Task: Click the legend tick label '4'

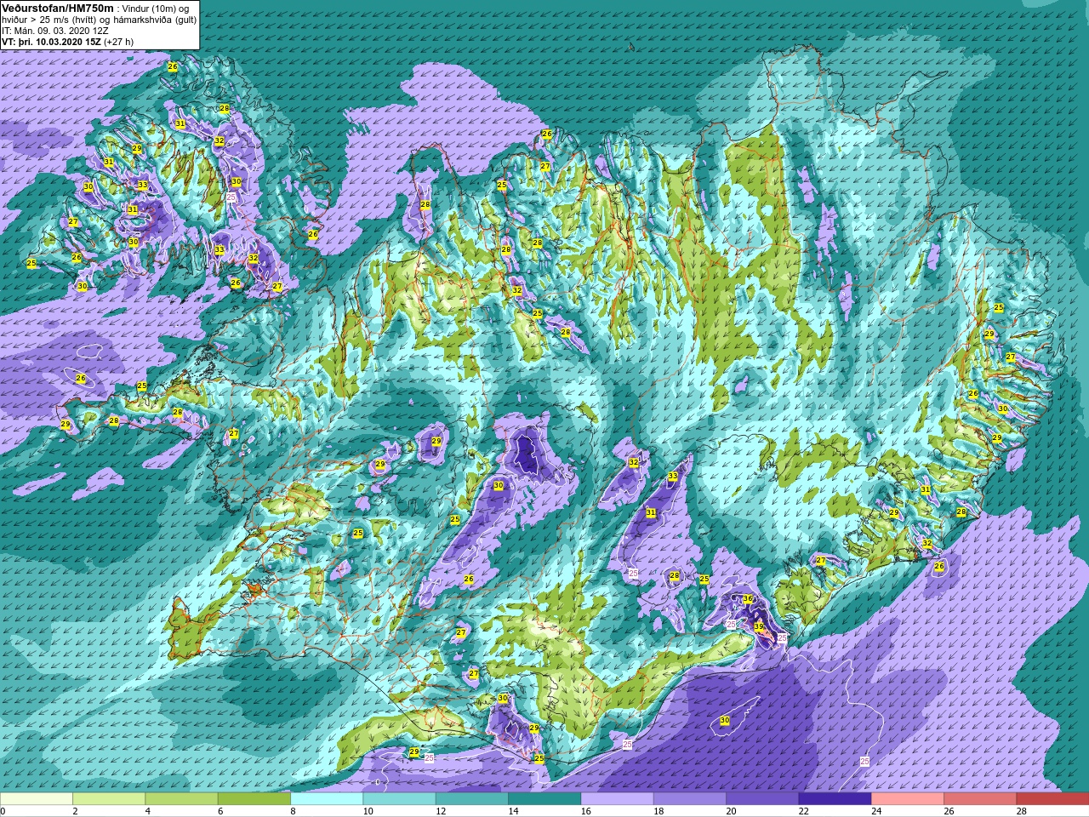Action: point(147,811)
